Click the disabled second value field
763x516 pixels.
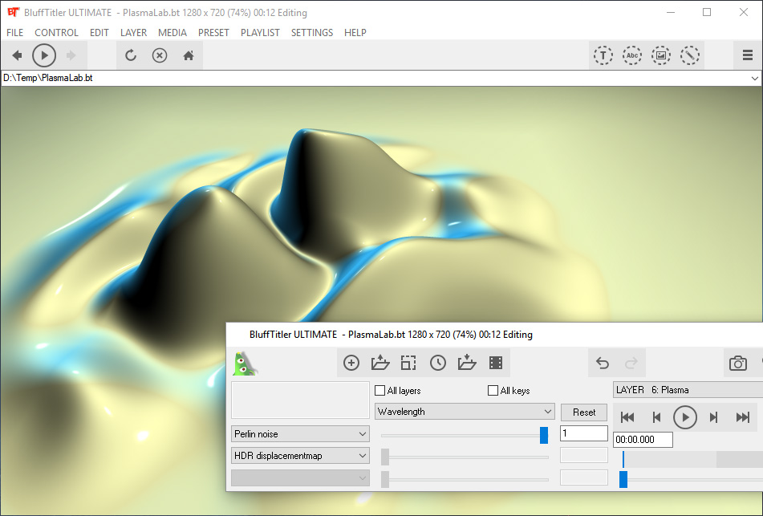coord(584,456)
